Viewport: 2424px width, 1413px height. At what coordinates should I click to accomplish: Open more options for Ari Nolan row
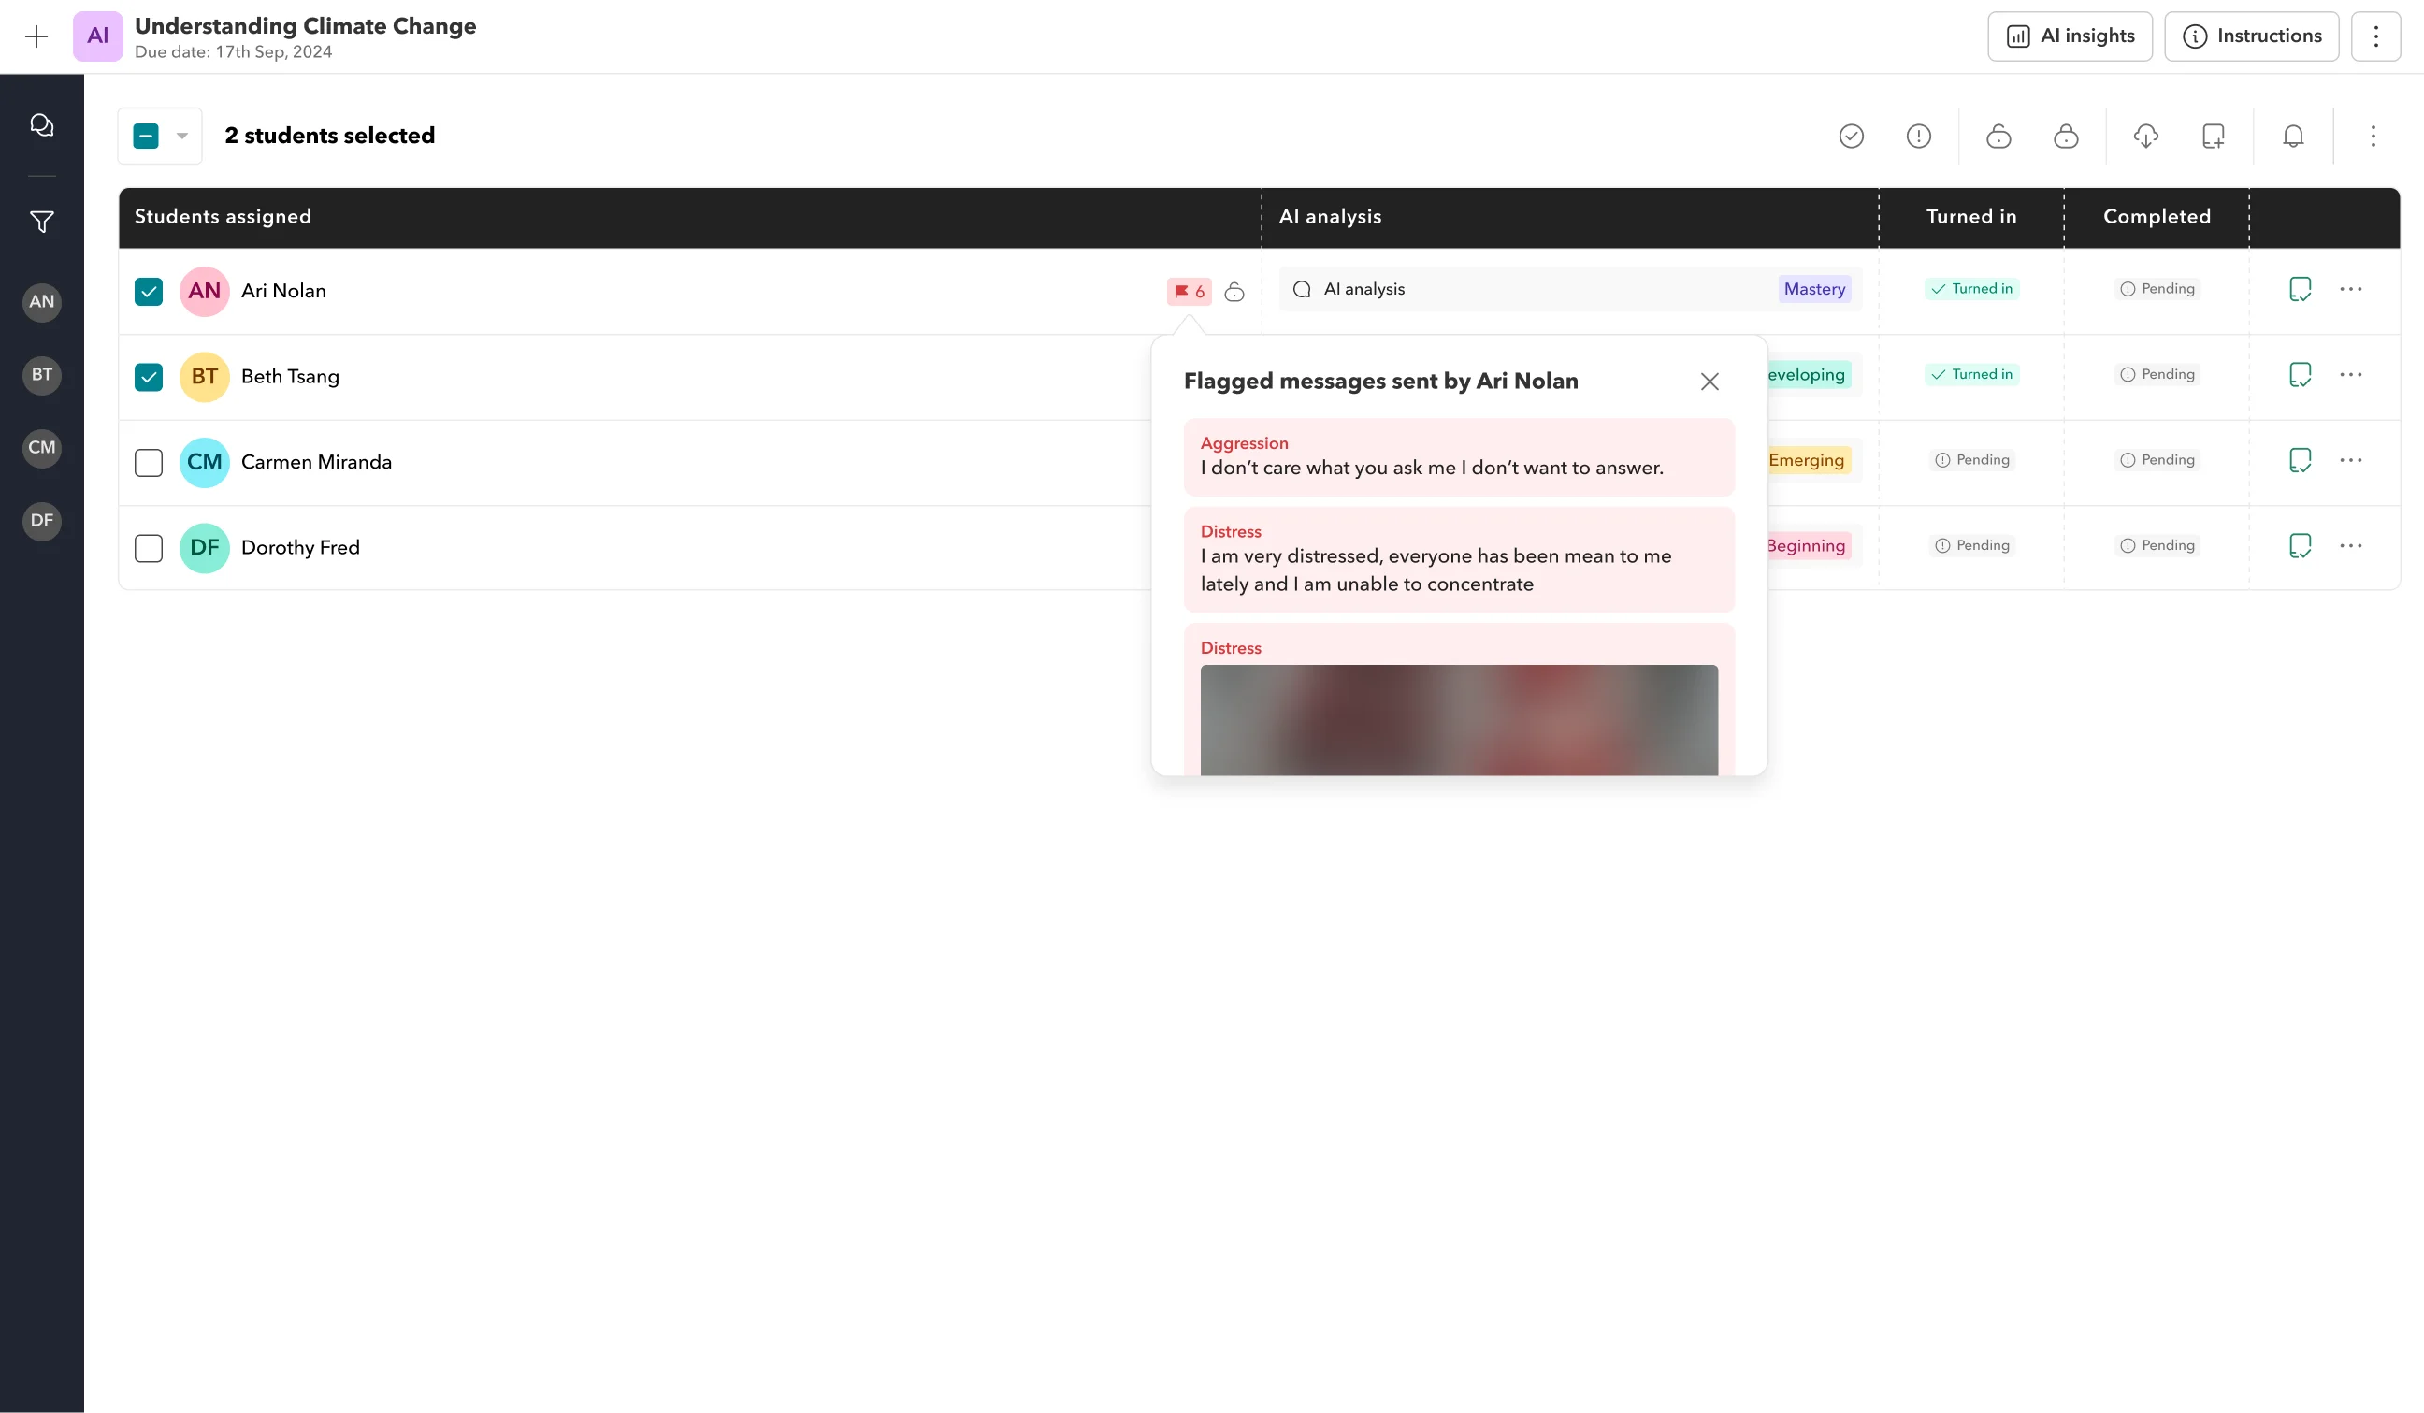tap(2350, 290)
